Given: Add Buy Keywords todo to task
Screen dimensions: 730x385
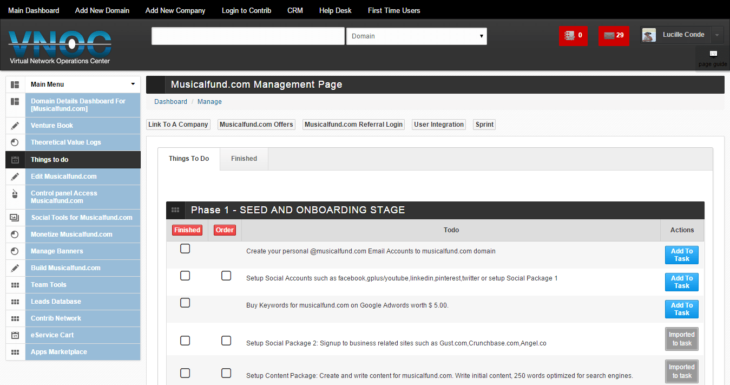Looking at the screenshot, I should tap(682, 309).
